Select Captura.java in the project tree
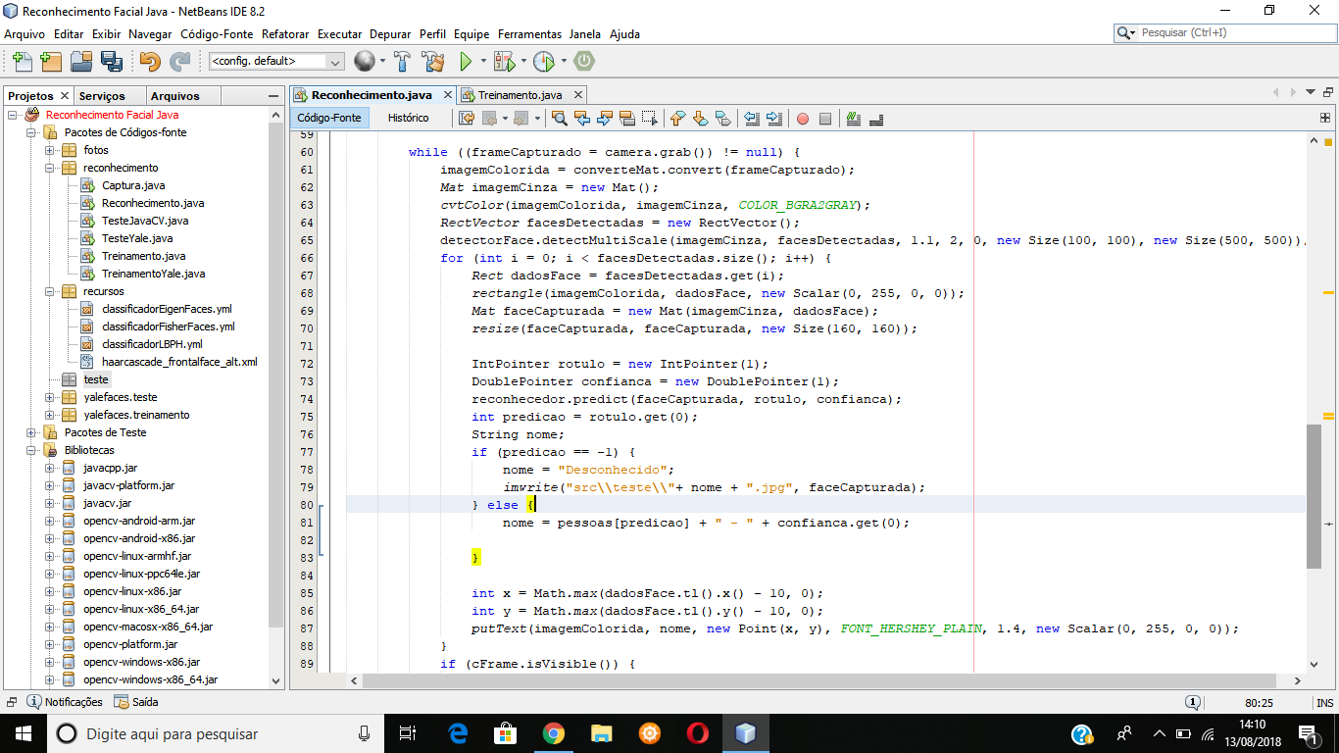This screenshot has height=753, width=1339. pyautogui.click(x=132, y=185)
